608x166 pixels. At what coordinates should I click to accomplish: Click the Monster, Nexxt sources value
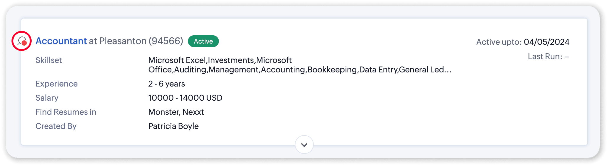176,112
